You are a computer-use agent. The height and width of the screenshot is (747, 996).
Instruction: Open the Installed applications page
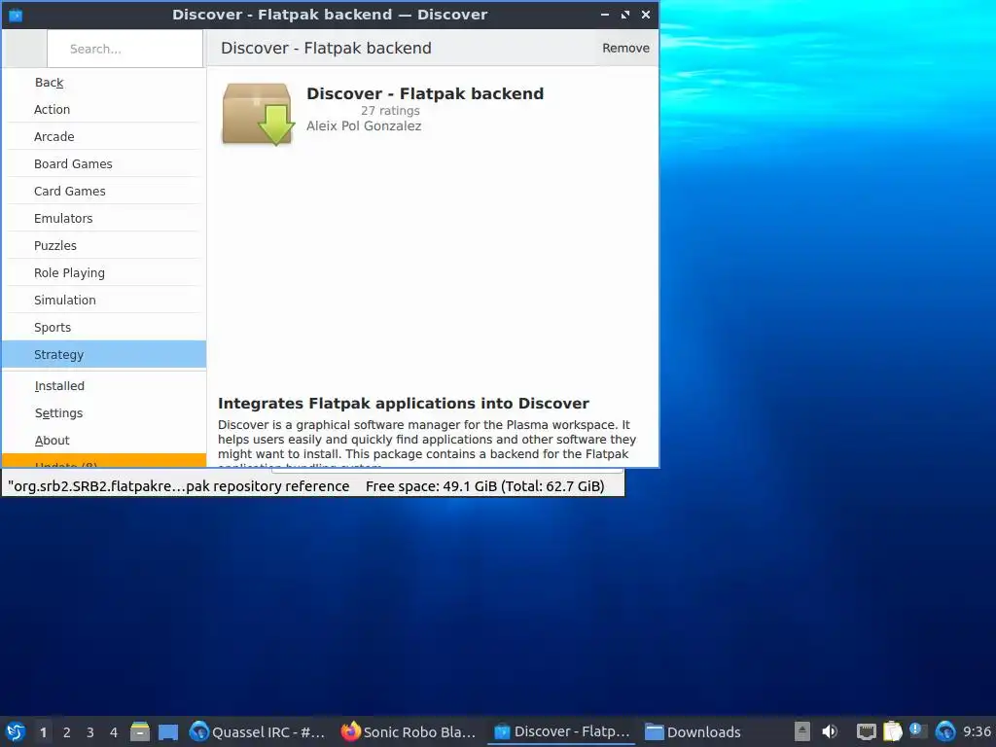(105, 386)
